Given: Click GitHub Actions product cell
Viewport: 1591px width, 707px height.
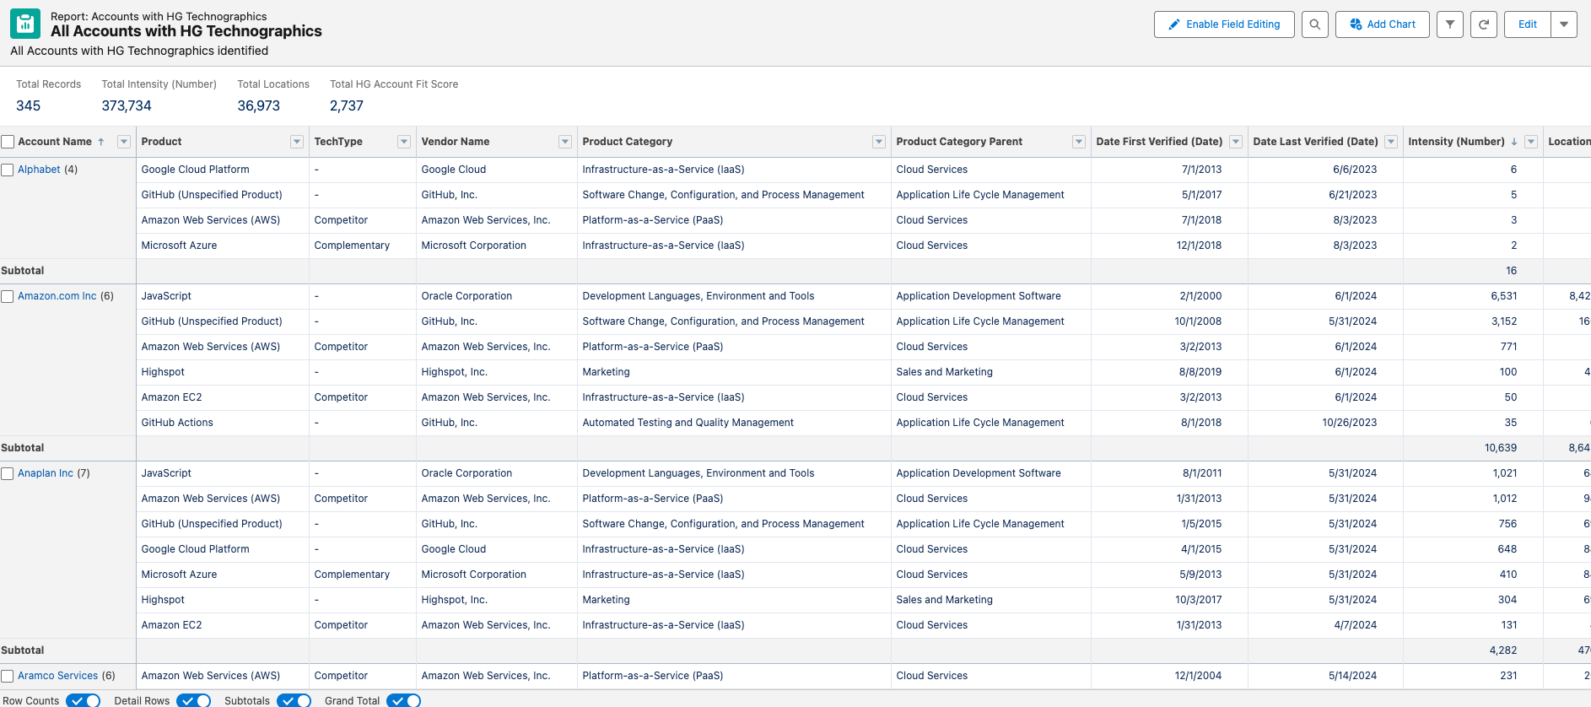Looking at the screenshot, I should click(x=177, y=423).
